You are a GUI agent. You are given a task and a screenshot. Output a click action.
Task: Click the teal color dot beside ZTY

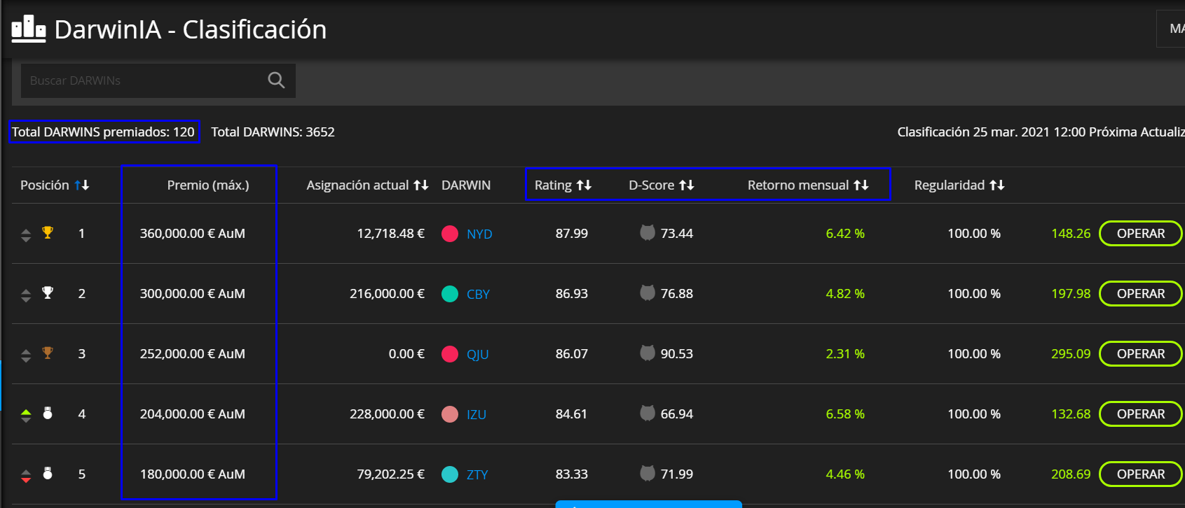coord(450,474)
